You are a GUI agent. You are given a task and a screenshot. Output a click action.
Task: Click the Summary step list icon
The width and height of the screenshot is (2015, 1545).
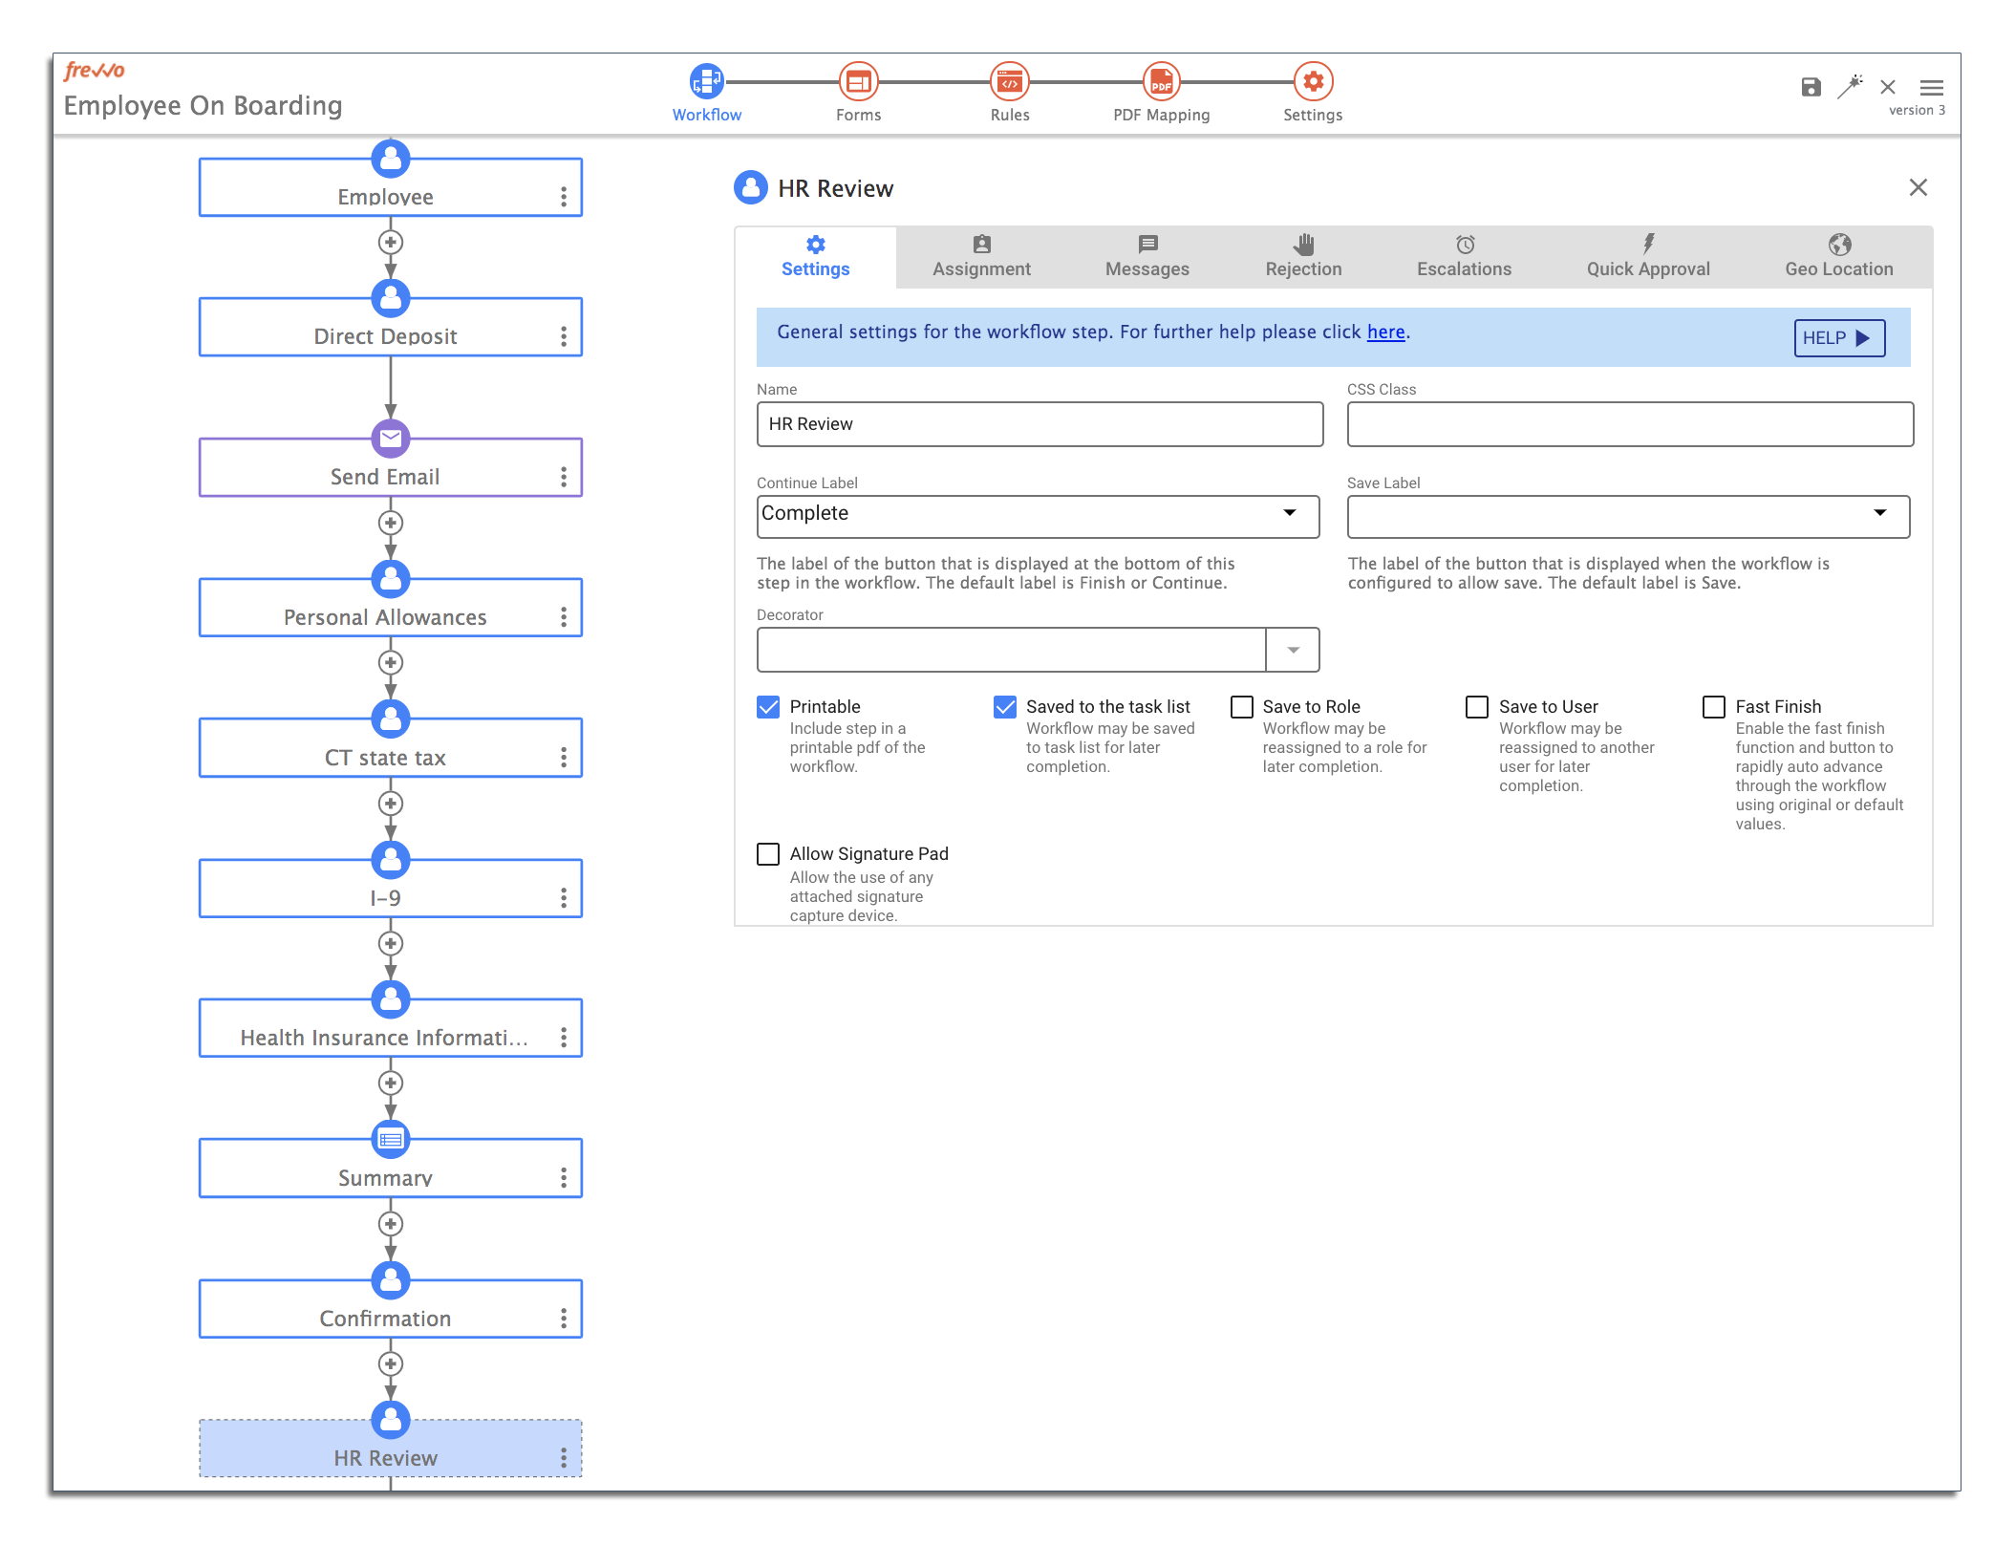coord(391,1139)
